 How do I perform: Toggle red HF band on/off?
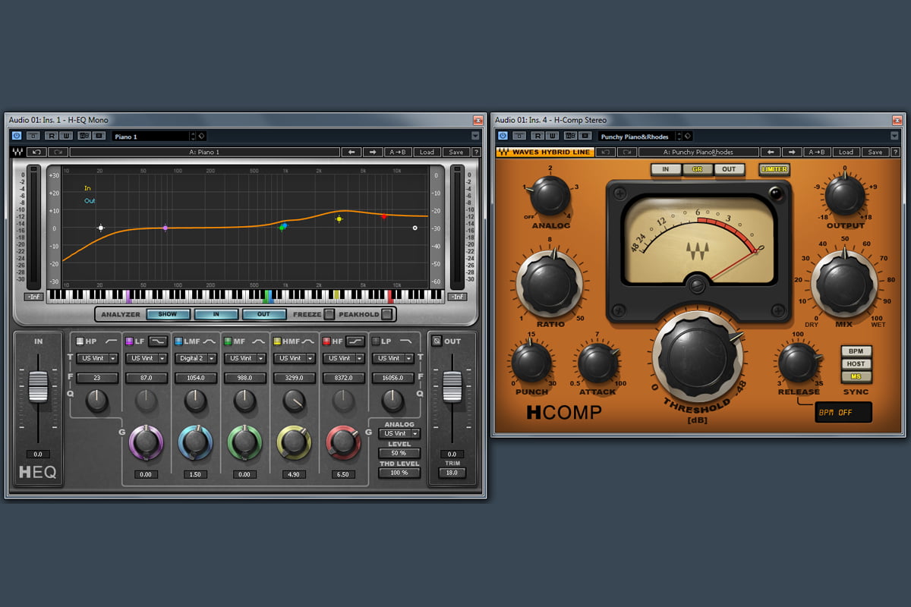point(326,341)
